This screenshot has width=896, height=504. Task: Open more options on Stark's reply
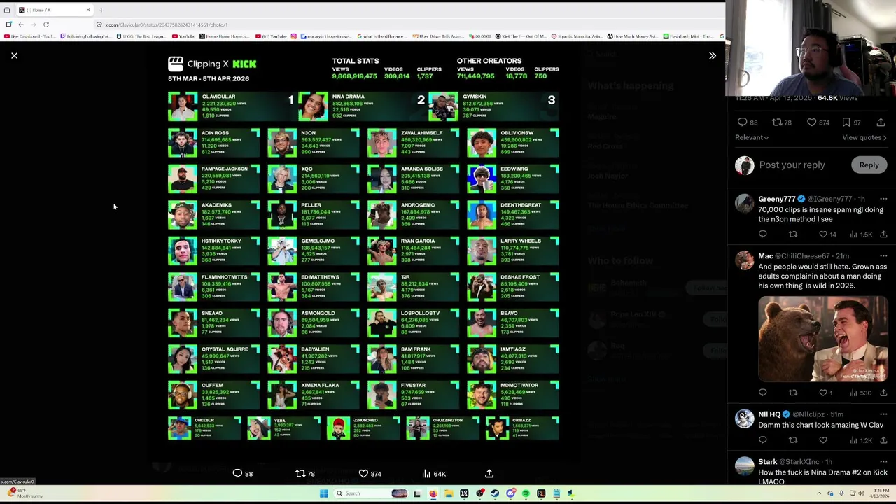[883, 462]
